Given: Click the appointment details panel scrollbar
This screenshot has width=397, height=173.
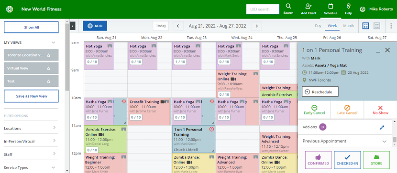Looking at the screenshot, I should coord(395,140).
